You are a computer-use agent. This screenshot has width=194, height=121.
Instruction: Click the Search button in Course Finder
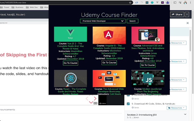coord(132,21)
